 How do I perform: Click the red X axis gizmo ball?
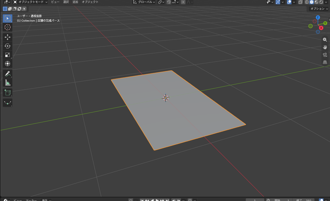321,28
